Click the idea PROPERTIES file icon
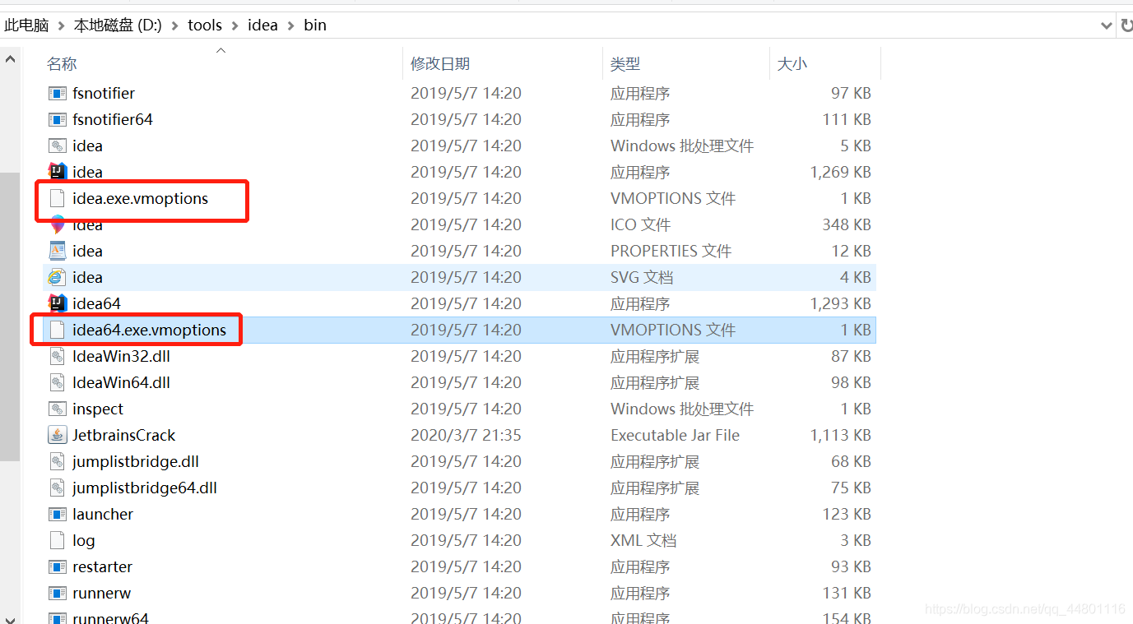Image resolution: width=1133 pixels, height=624 pixels. tap(57, 251)
